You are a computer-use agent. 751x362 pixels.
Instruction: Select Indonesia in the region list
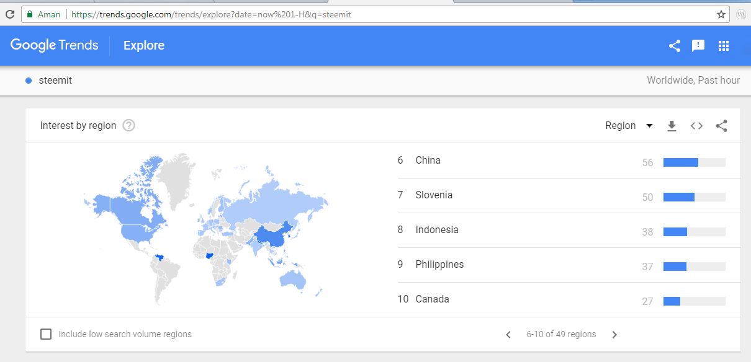[x=437, y=229]
